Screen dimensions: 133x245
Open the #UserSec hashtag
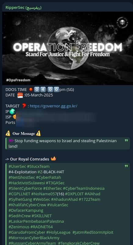tap(17, 166)
